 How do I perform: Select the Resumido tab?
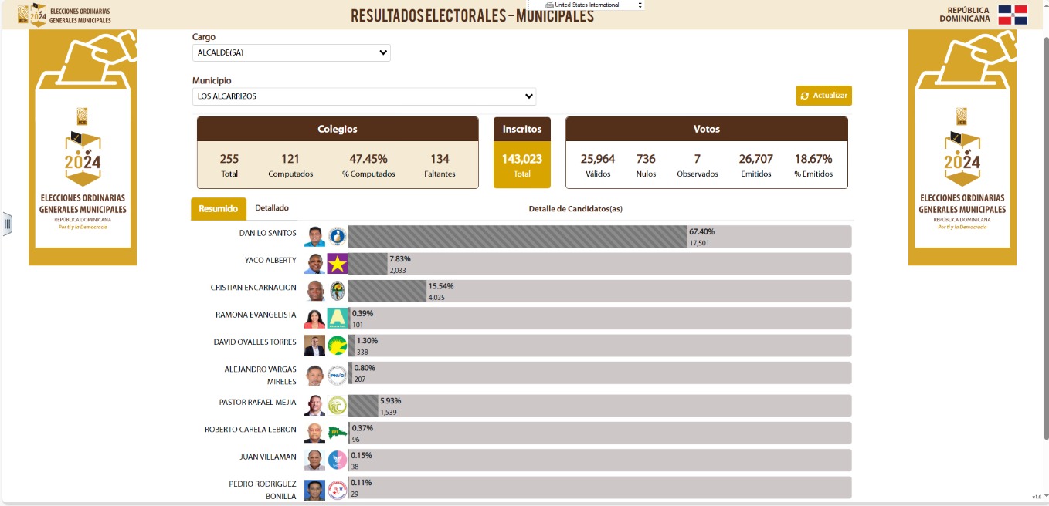point(218,209)
